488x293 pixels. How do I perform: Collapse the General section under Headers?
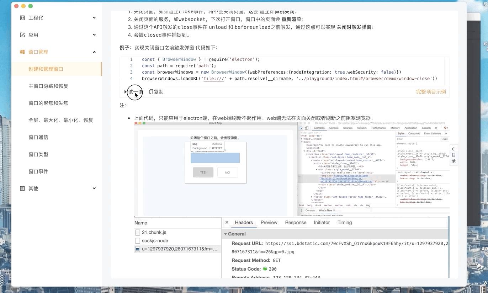tap(226, 234)
